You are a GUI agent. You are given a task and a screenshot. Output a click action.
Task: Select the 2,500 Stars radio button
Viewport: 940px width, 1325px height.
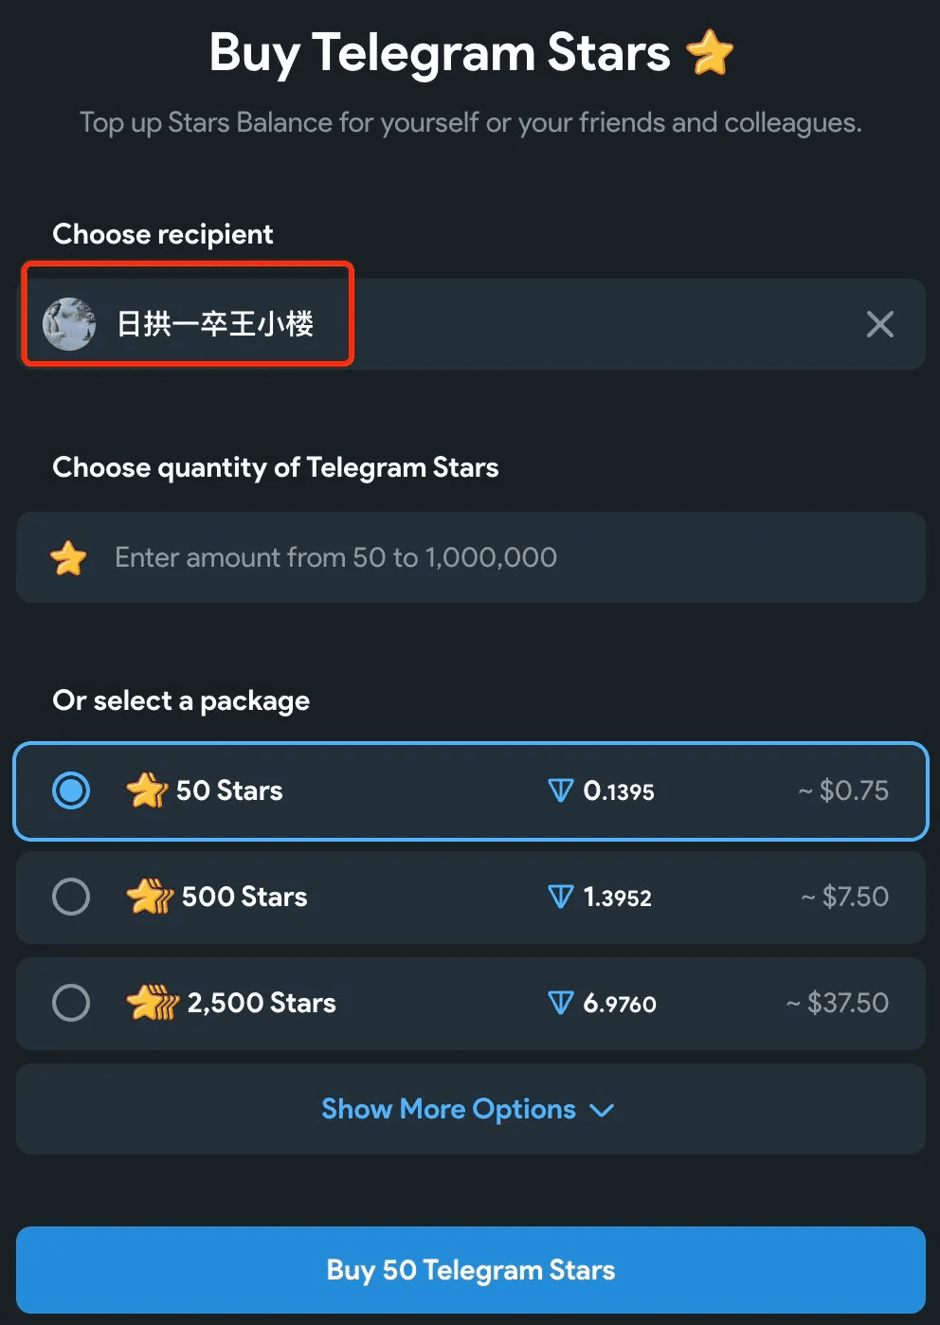(71, 1003)
